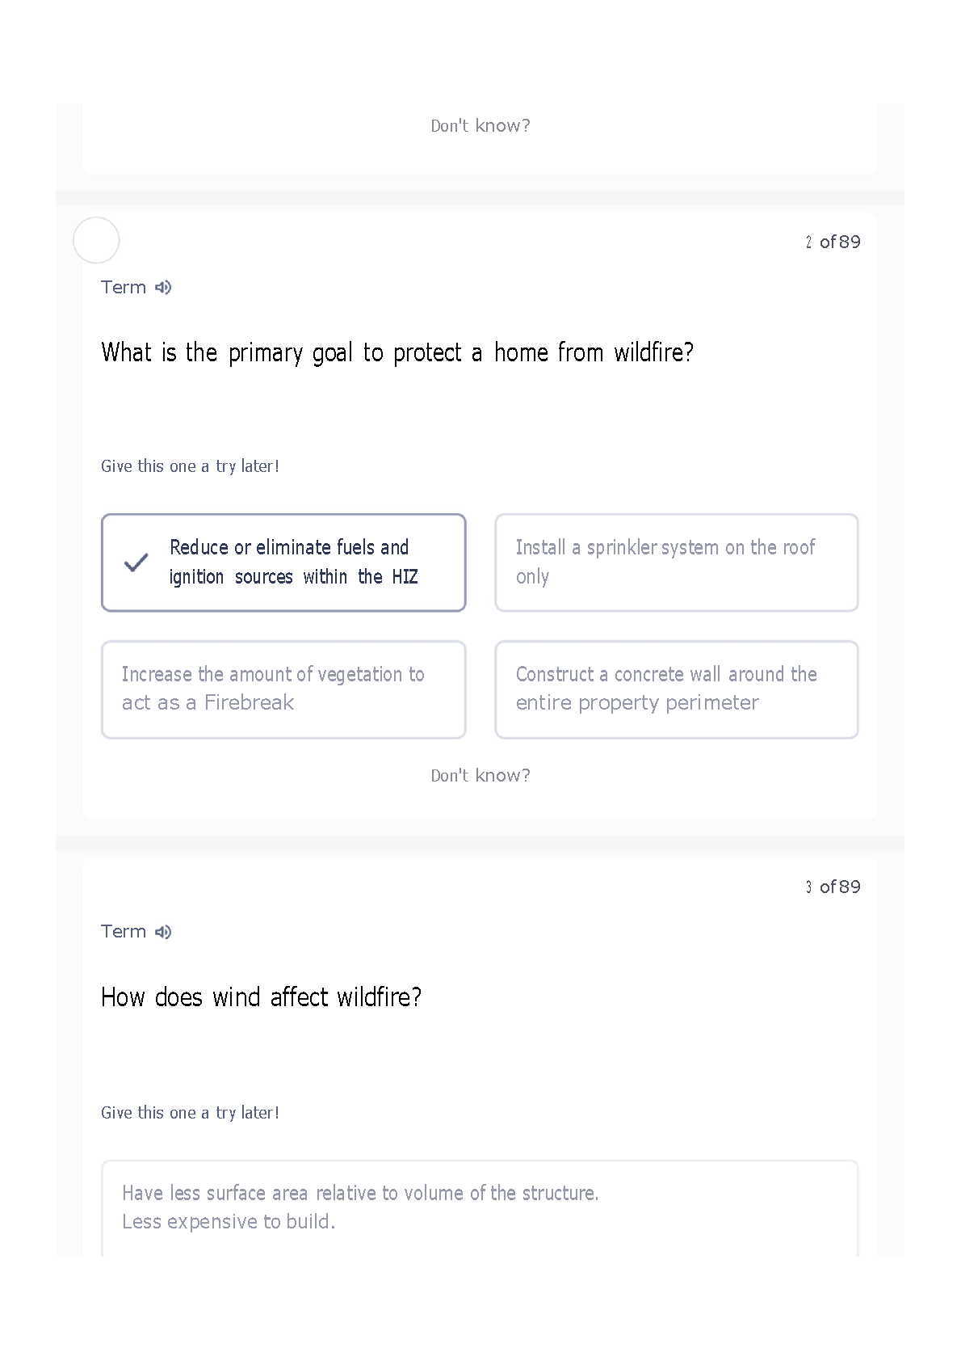Click question text 'What is the primary goal'

click(x=397, y=353)
